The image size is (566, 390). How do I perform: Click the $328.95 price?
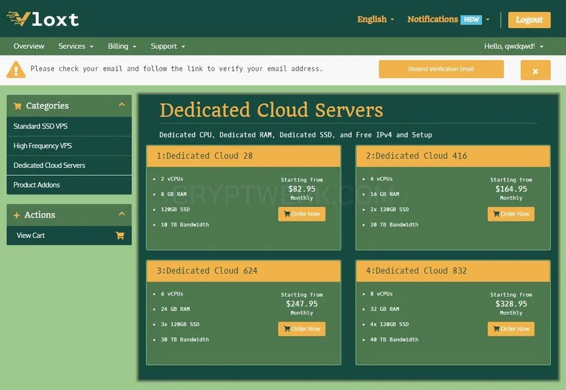point(511,304)
